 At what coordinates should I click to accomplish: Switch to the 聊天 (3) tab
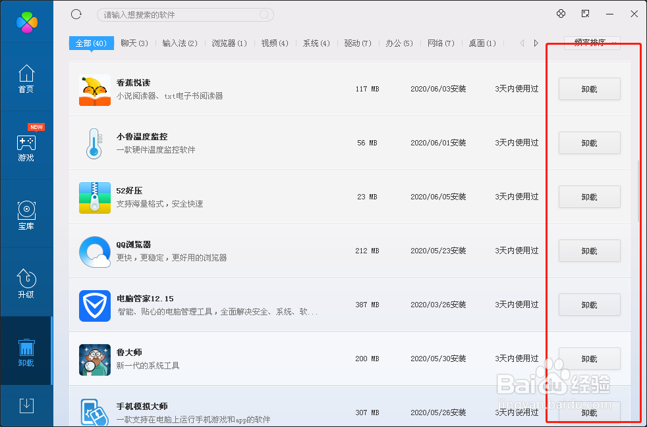134,43
